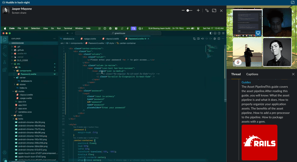Viewport: 297px width, 162px height.
Task: Click the zoom in plus icon
Action: pyautogui.click(x=198, y=11)
